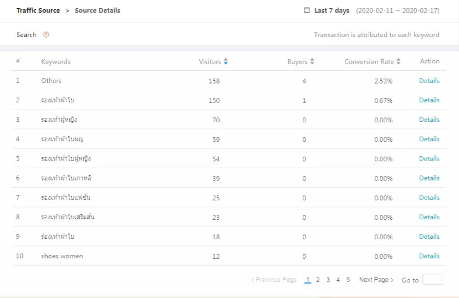Viewport: 459px width, 298px height.
Task: Select page 5 in pagination
Action: pyautogui.click(x=348, y=280)
